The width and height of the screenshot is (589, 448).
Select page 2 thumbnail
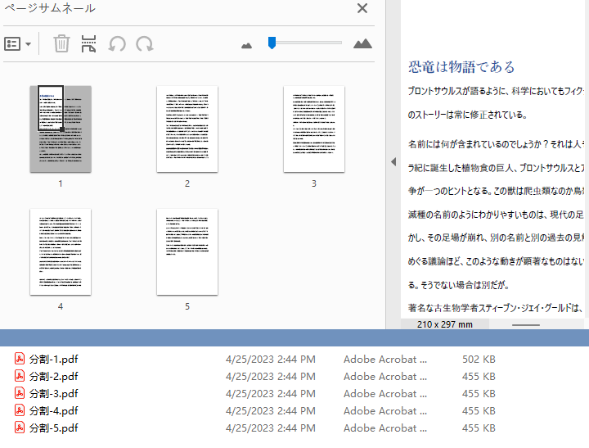tap(187, 129)
